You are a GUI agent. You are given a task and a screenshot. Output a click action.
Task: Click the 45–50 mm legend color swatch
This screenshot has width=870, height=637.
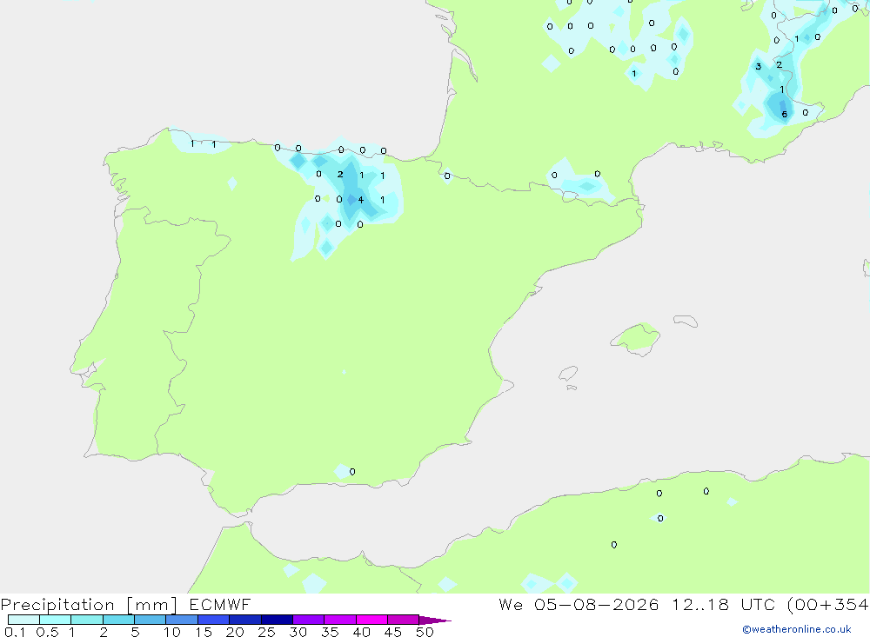point(403,620)
